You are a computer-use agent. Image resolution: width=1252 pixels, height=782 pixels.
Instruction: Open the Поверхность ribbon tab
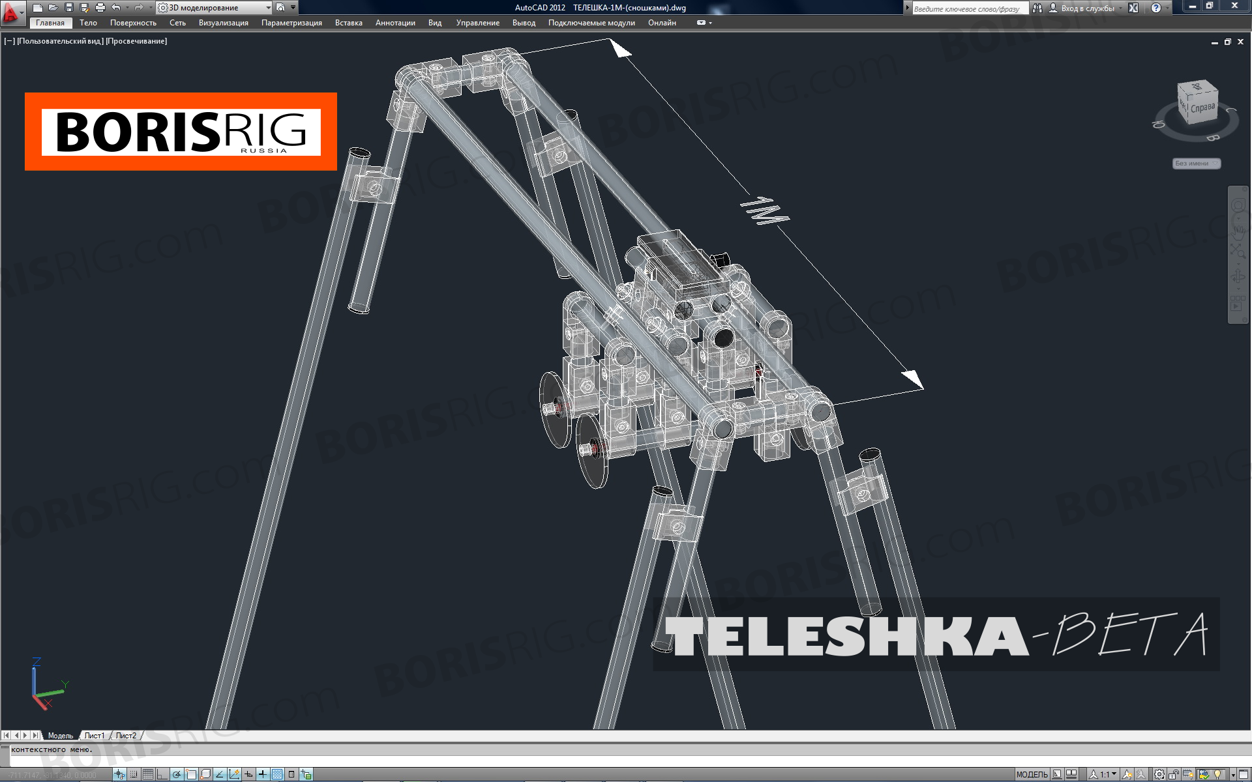point(133,23)
